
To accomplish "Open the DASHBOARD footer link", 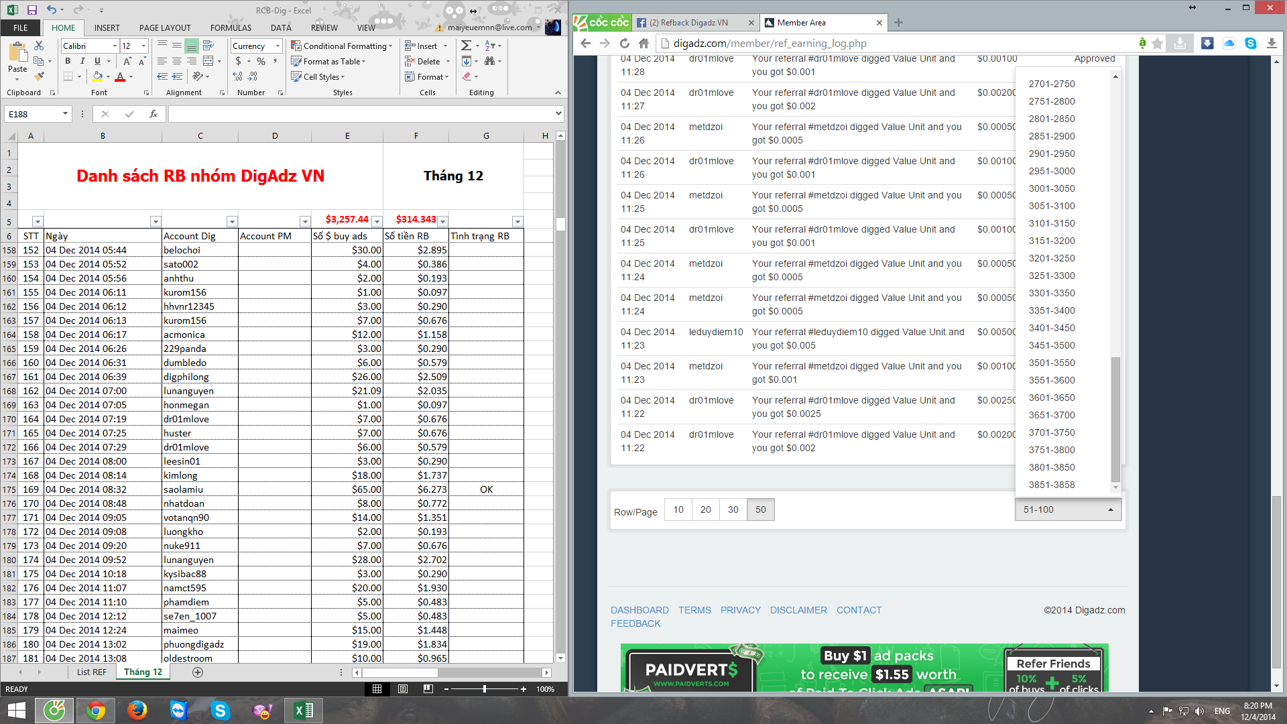I will (639, 610).
